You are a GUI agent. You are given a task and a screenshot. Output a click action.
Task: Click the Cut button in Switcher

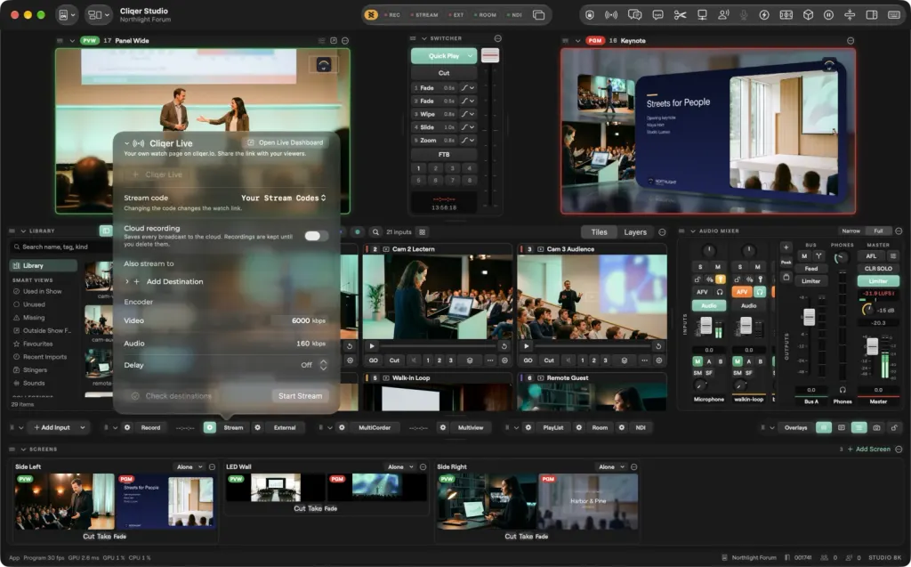(444, 73)
